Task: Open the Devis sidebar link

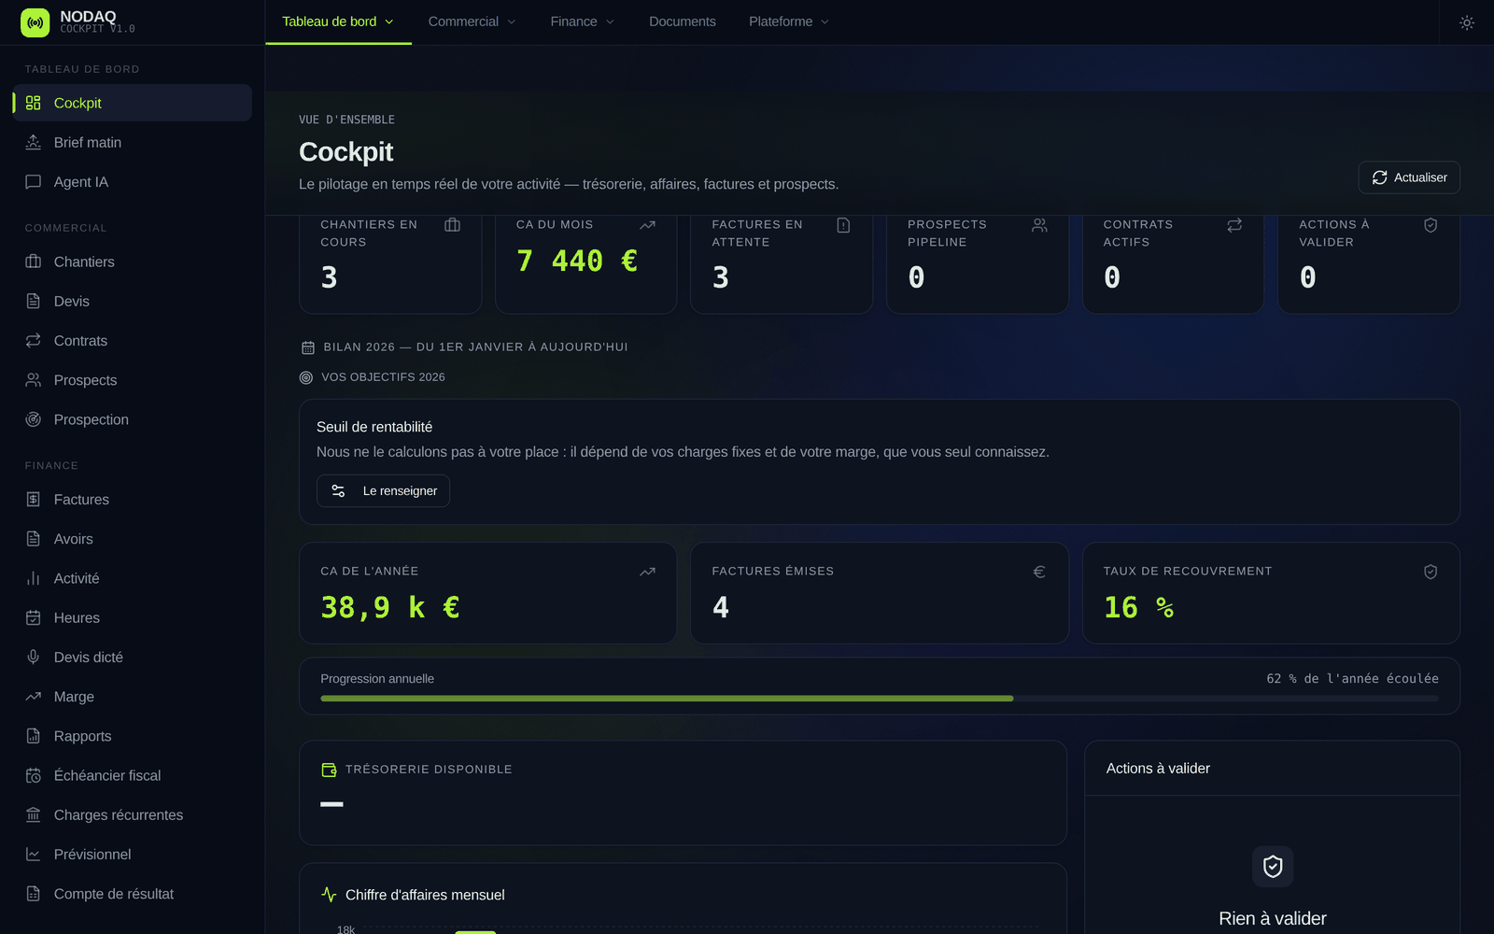Action: pyautogui.click(x=133, y=301)
